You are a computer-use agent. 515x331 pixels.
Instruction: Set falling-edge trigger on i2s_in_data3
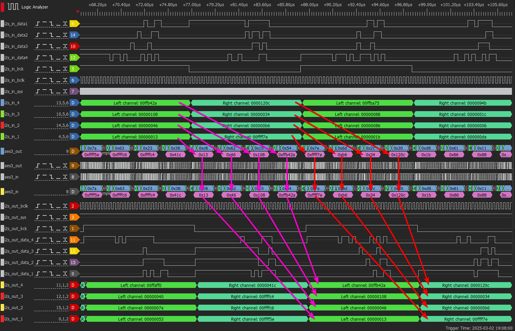51,47
